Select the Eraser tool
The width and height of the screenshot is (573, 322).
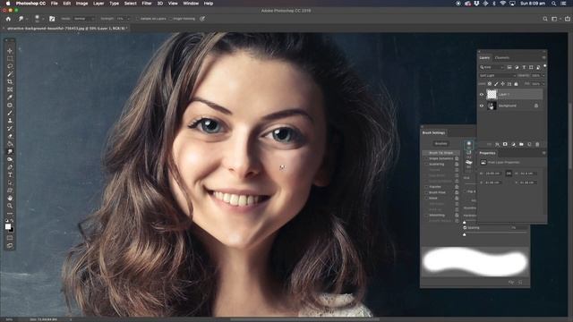pyautogui.click(x=10, y=136)
